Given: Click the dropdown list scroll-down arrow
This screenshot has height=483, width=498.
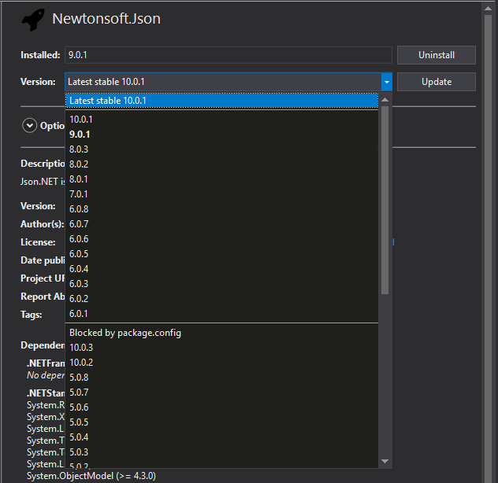Looking at the screenshot, I should point(385,461).
